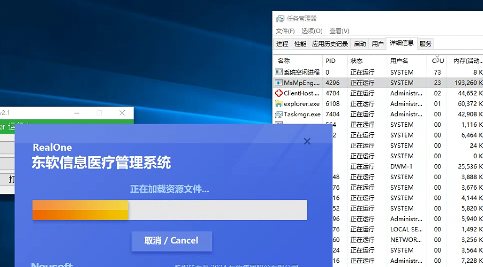Select the 系统空闲进程 process icon
The height and width of the screenshot is (267, 483).
pyautogui.click(x=279, y=72)
